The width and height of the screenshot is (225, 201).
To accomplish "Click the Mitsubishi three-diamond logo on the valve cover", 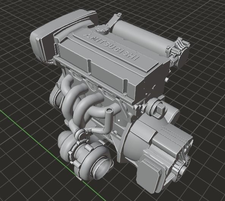I will pyautogui.click(x=87, y=36).
